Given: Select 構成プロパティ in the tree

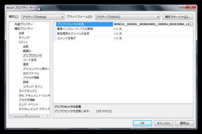Looking at the screenshot, I should [x=24, y=29].
